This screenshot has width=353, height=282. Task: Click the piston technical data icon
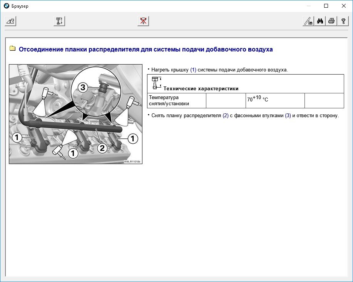point(155,83)
